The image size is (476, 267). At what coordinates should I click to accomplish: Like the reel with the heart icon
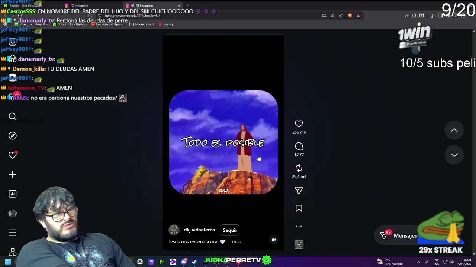[x=299, y=124]
